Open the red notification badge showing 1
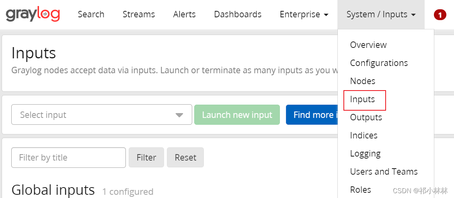 point(440,15)
